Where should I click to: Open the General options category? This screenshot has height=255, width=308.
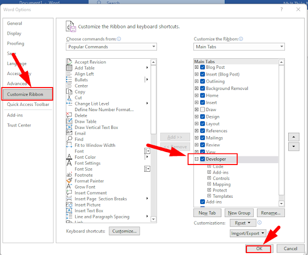[14, 24]
